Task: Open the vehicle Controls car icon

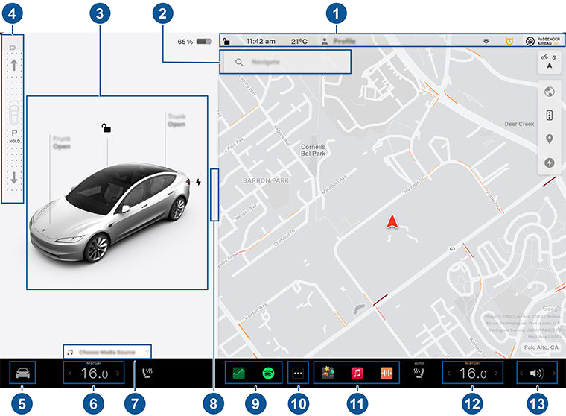Action: (x=22, y=373)
